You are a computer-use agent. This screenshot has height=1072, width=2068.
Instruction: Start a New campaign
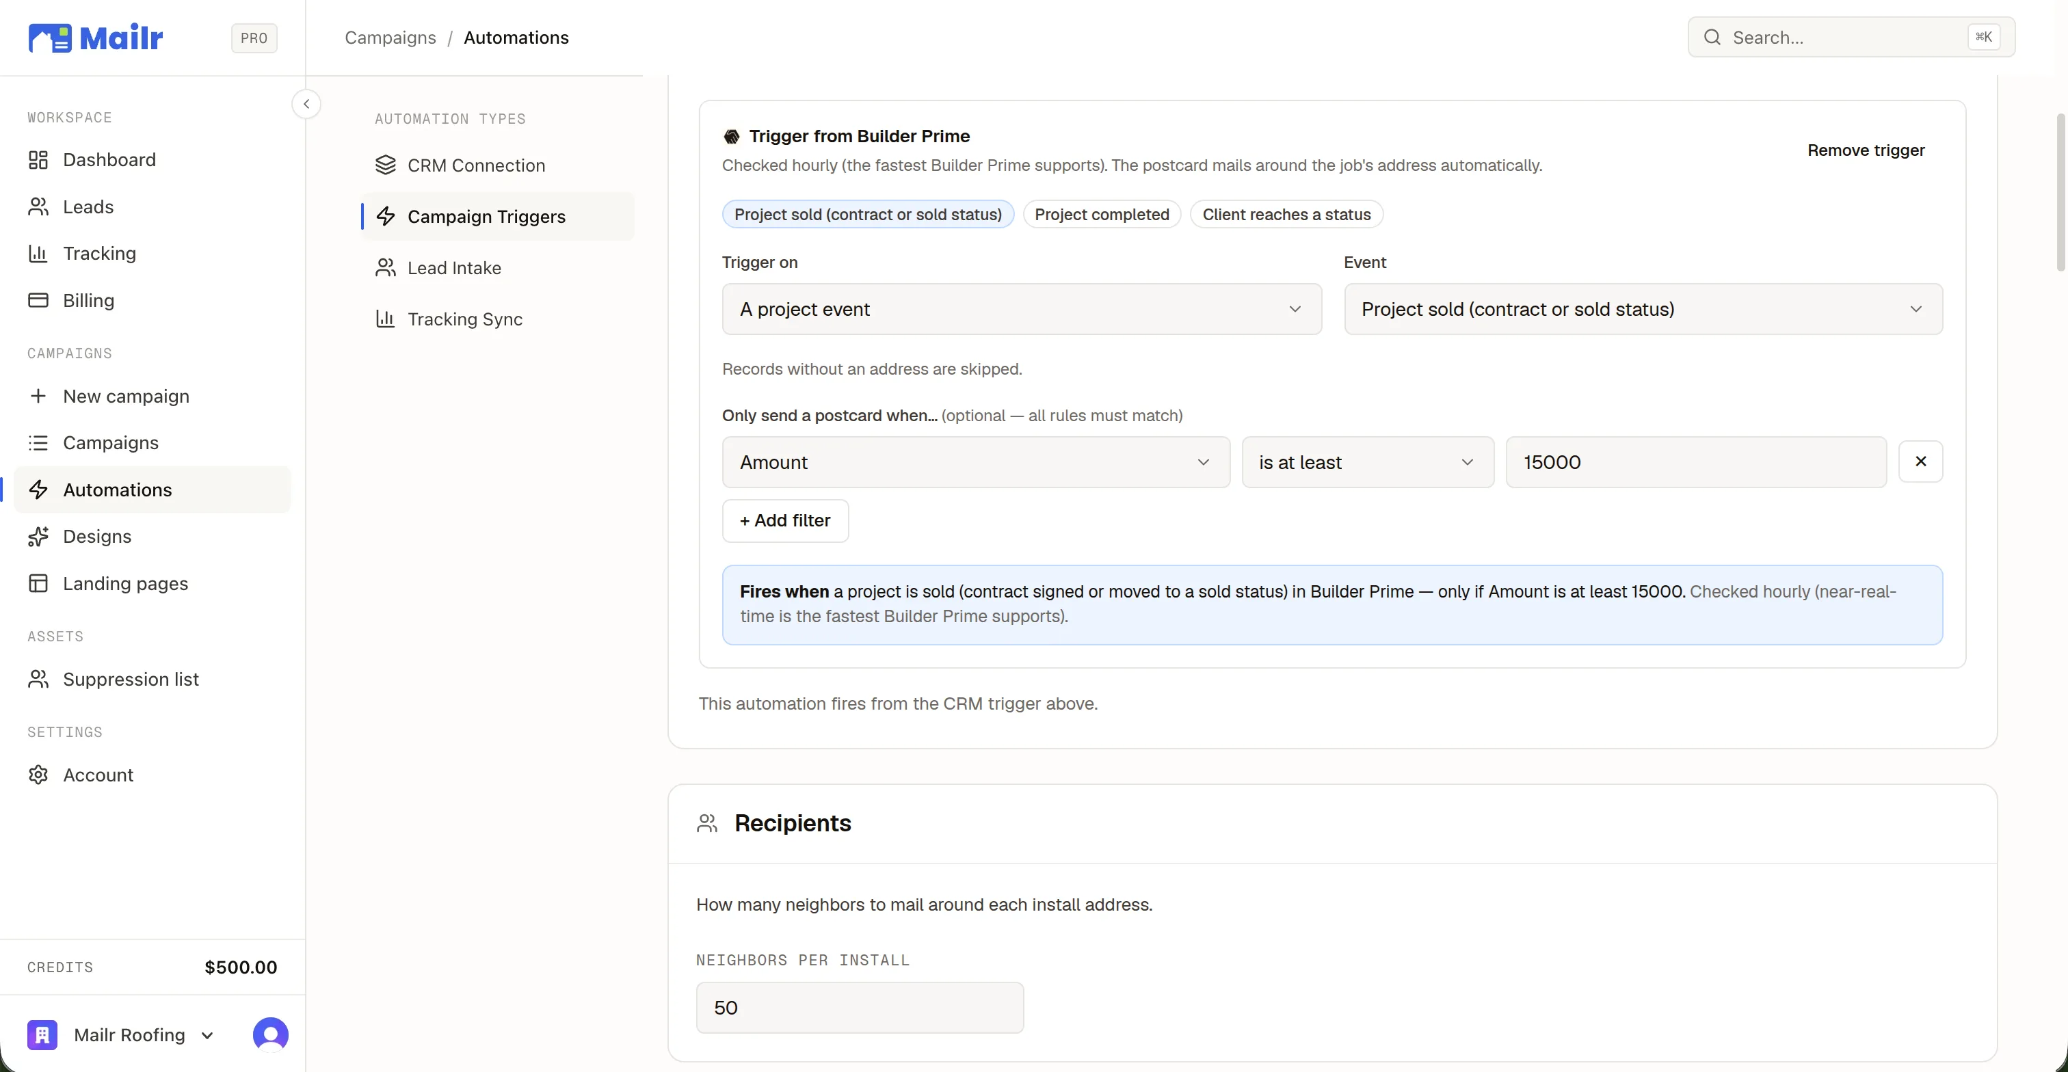[153, 397]
